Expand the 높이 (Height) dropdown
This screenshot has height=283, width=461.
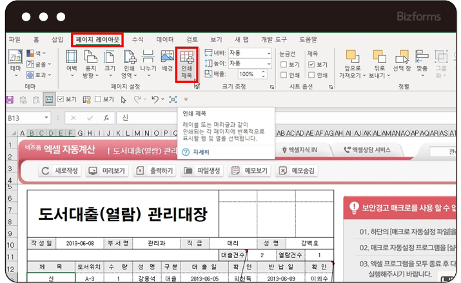pyautogui.click(x=268, y=64)
